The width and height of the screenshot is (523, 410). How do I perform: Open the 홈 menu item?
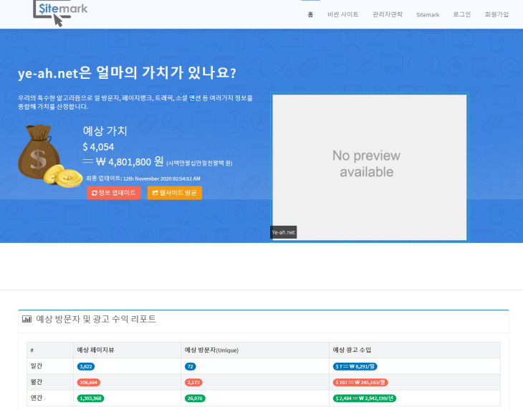(310, 14)
